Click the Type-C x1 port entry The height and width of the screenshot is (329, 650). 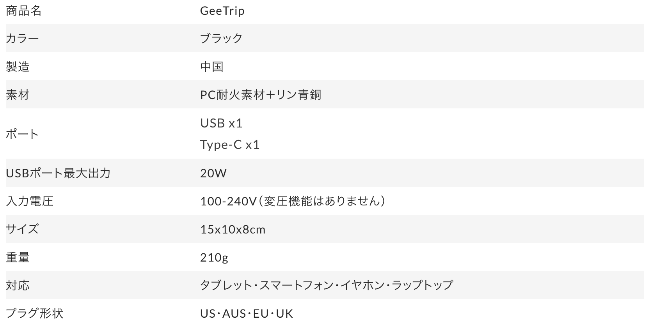click(230, 145)
